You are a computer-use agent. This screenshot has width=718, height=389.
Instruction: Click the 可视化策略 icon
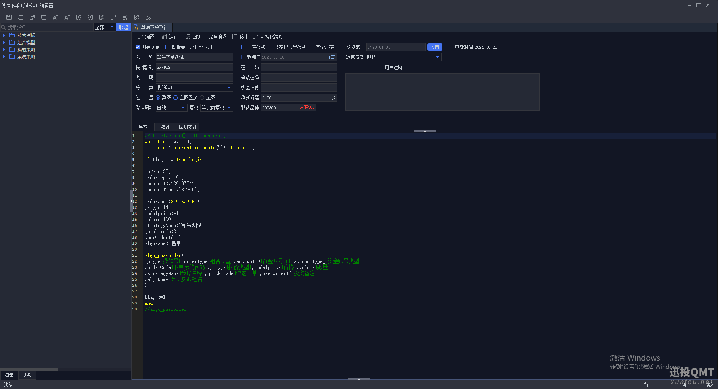pos(256,37)
